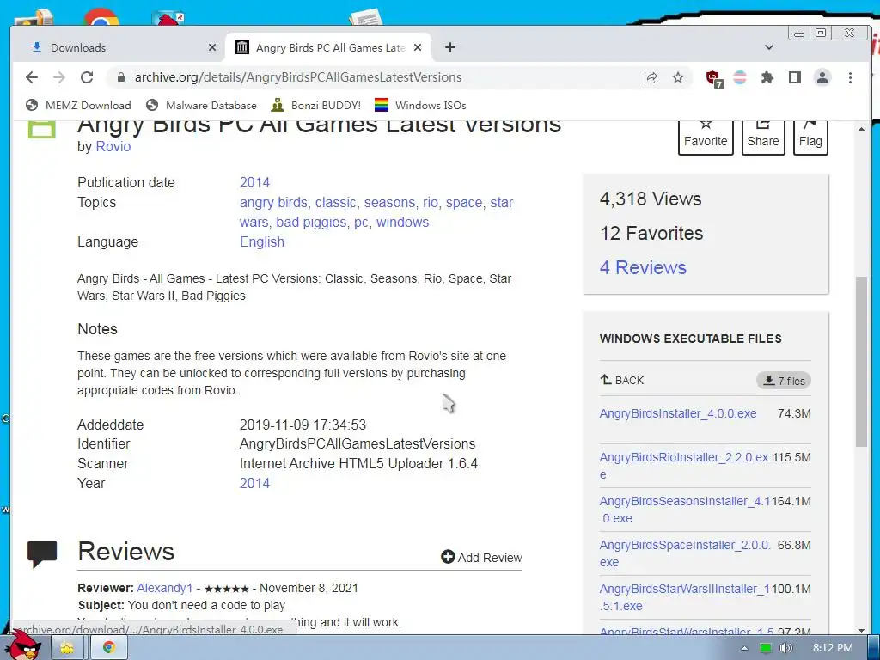880x660 pixels.
Task: Open the 2014 publication date link
Action: 254,183
